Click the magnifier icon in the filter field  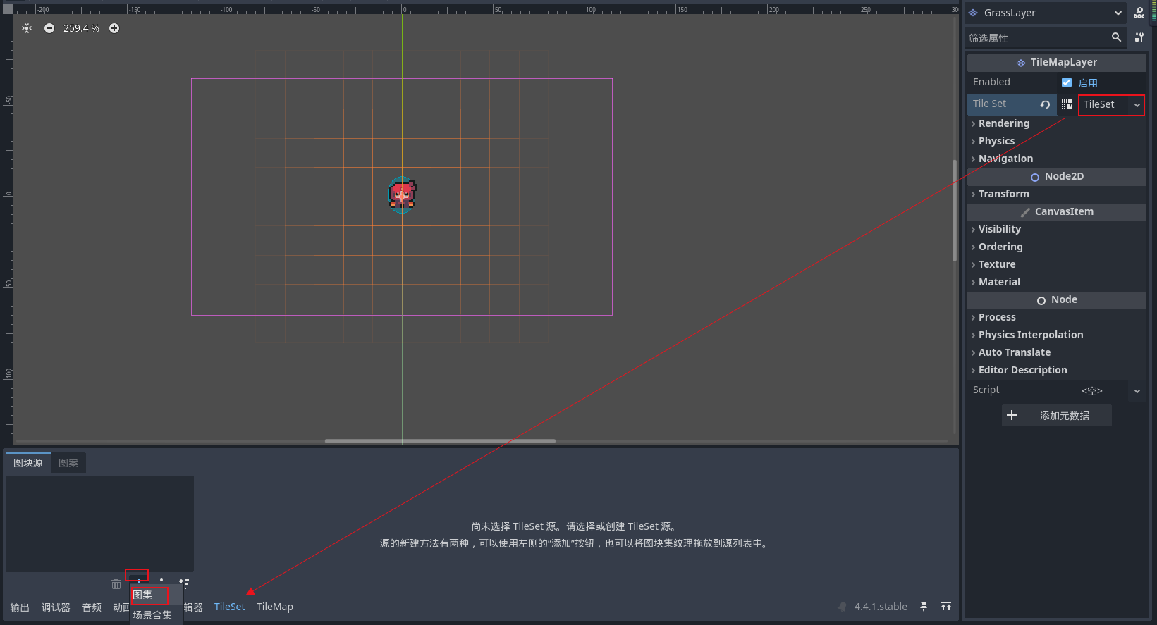(x=1116, y=37)
